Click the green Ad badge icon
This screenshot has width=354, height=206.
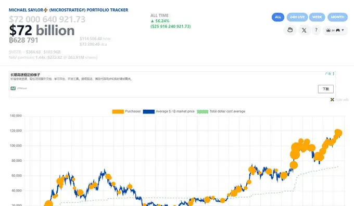click(x=13, y=88)
